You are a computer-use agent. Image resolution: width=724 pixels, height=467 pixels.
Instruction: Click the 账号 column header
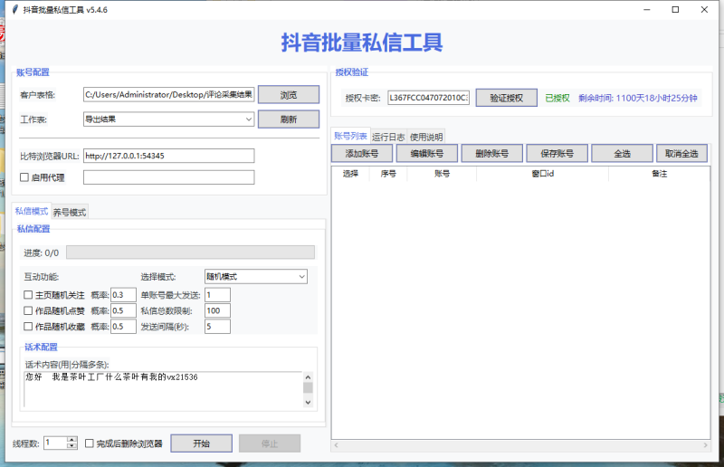(442, 174)
